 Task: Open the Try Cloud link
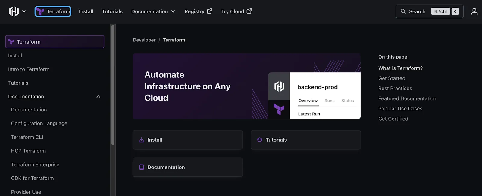click(236, 11)
